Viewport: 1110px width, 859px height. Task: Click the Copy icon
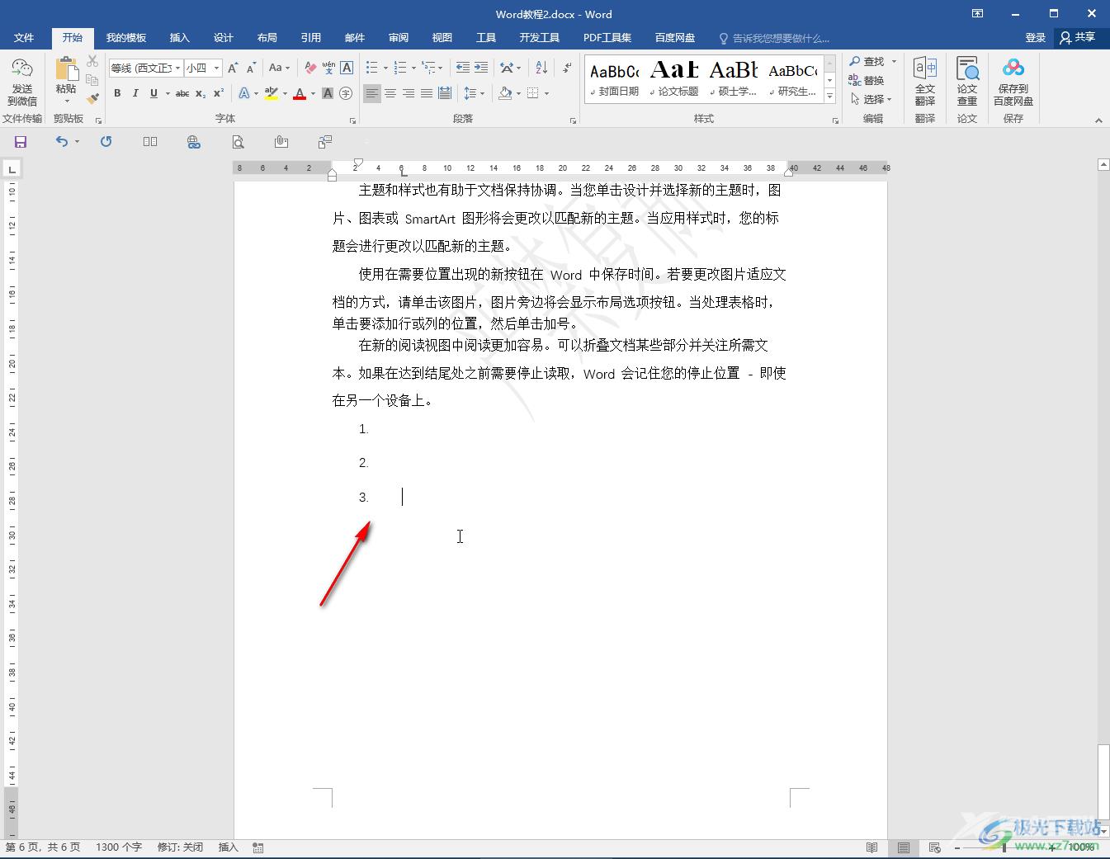coord(92,80)
